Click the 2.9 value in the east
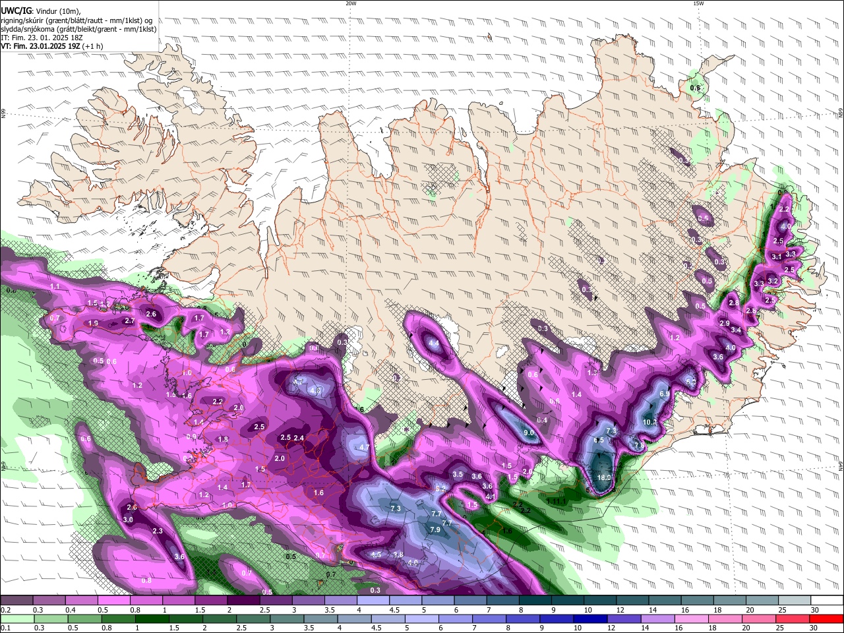Viewport: 844px width, 633px height. pyautogui.click(x=725, y=323)
